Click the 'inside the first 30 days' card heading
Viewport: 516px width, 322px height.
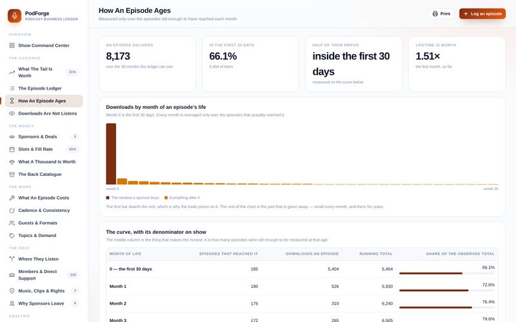[x=351, y=64]
